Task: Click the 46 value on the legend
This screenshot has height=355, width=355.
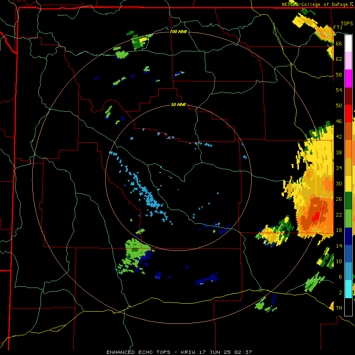Action: click(x=339, y=121)
